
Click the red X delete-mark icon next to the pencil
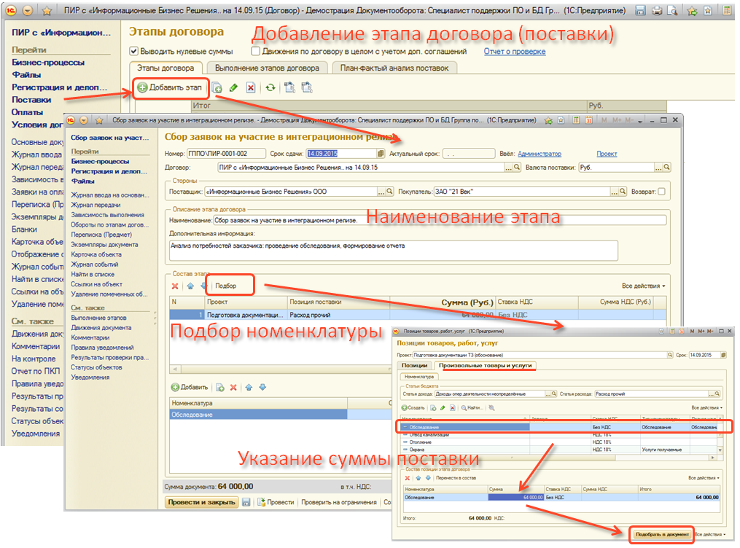(251, 87)
